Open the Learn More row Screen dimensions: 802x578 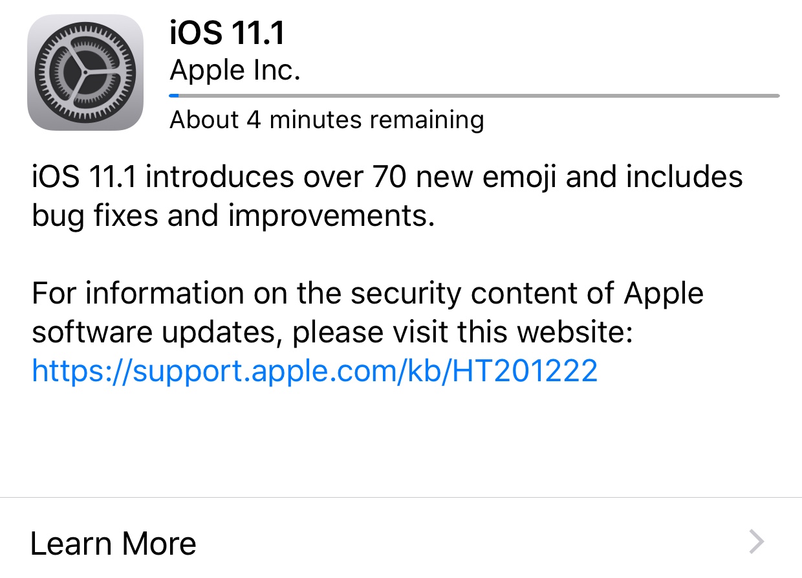[x=401, y=542]
